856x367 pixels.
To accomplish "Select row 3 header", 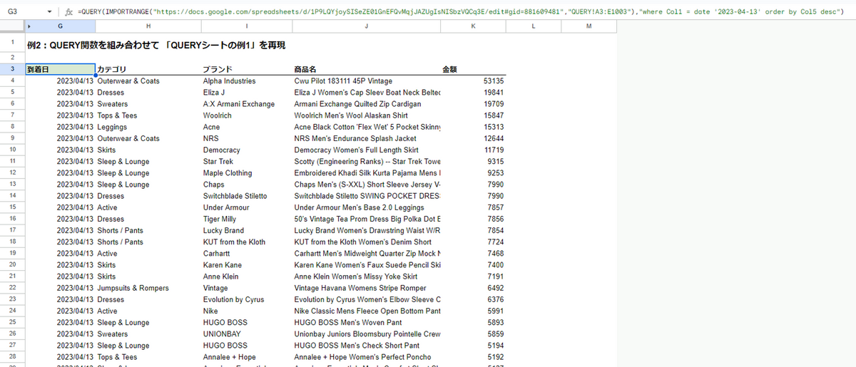I will point(12,69).
